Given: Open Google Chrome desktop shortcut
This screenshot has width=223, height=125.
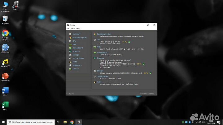Looking at the screenshot, I should (x=5, y=35).
